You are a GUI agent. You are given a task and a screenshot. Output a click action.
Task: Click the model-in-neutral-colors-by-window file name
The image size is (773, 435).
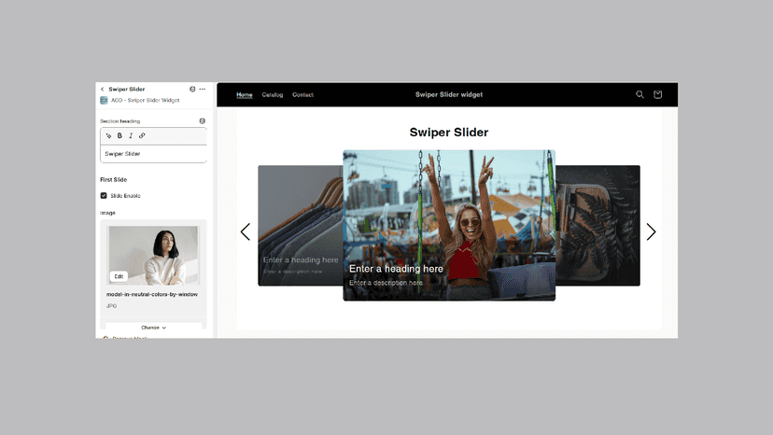(x=152, y=294)
